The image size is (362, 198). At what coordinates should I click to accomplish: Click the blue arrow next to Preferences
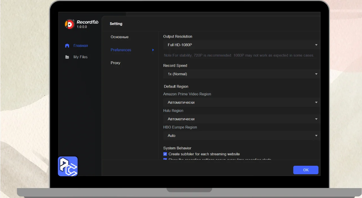click(x=153, y=50)
